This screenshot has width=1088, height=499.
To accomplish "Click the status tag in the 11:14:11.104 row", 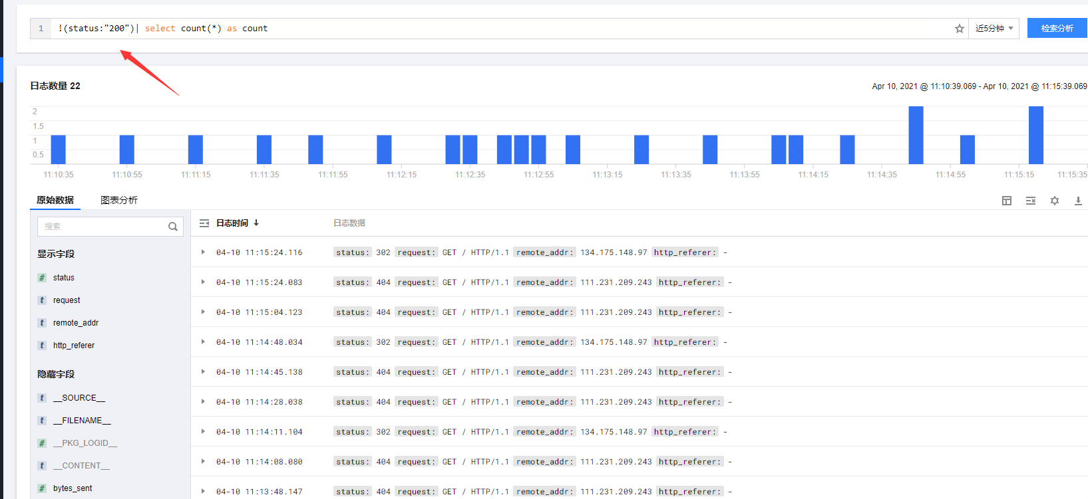I will 352,432.
